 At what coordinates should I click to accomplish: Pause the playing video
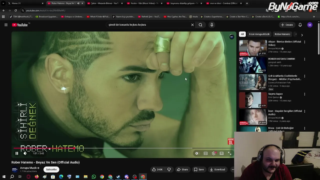tap(17, 153)
